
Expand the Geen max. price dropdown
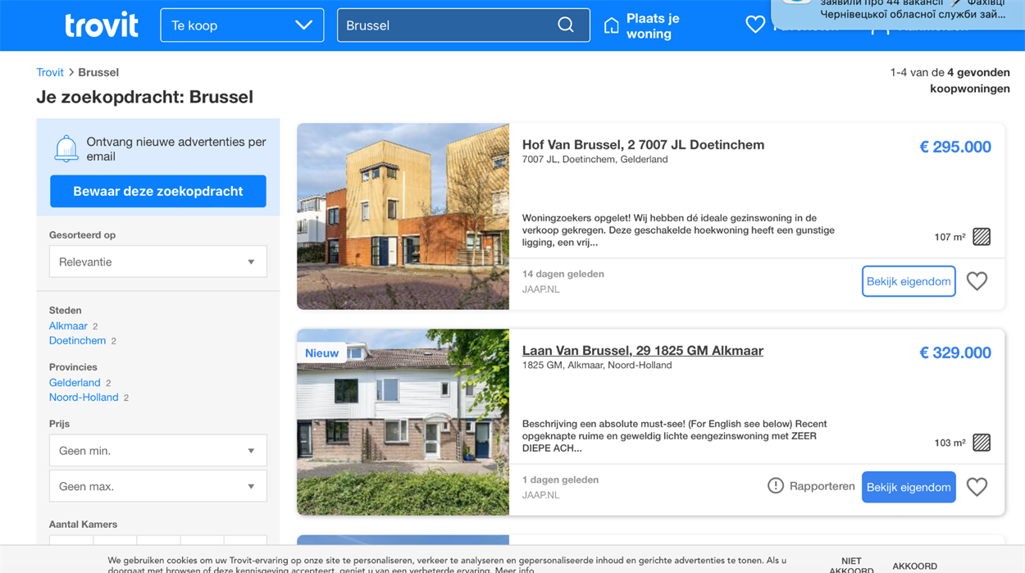tap(157, 487)
